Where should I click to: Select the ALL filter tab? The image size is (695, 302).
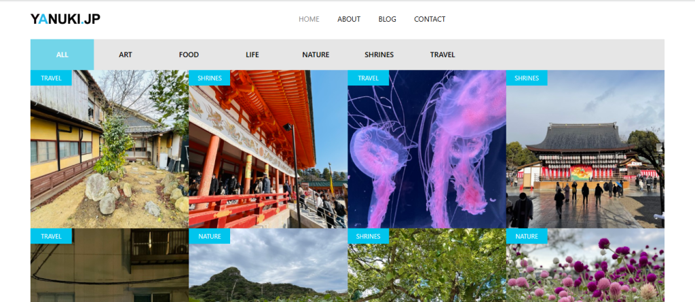click(x=62, y=55)
